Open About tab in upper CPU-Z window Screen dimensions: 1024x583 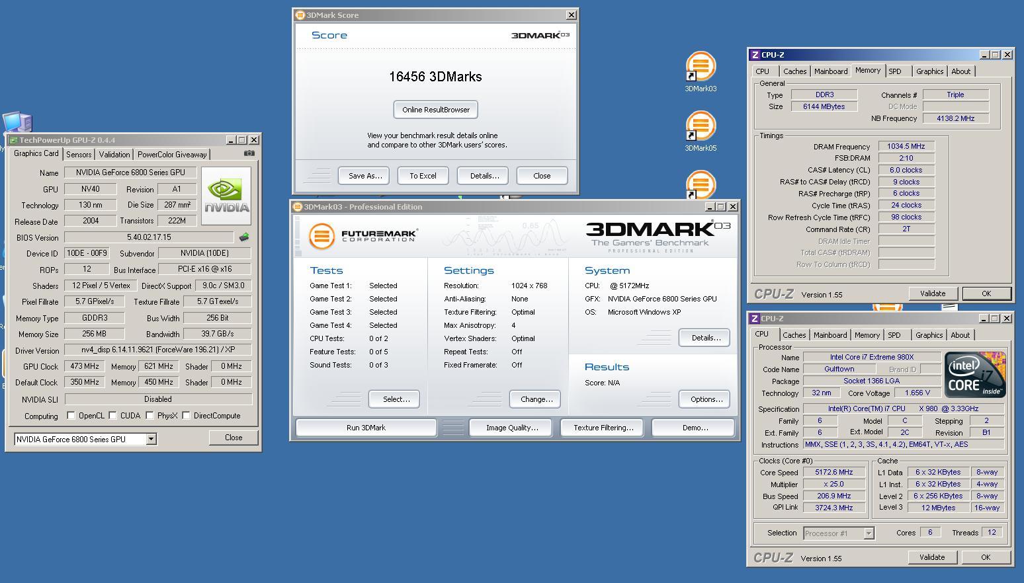(961, 71)
